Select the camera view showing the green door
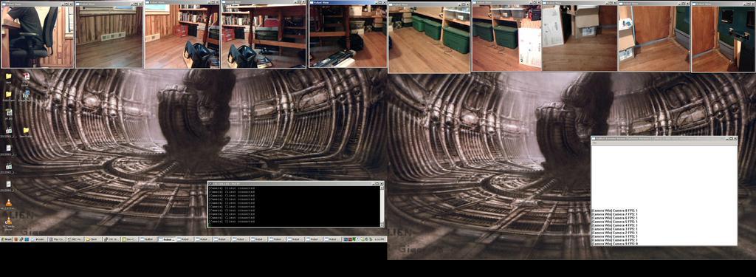 click(x=724, y=37)
